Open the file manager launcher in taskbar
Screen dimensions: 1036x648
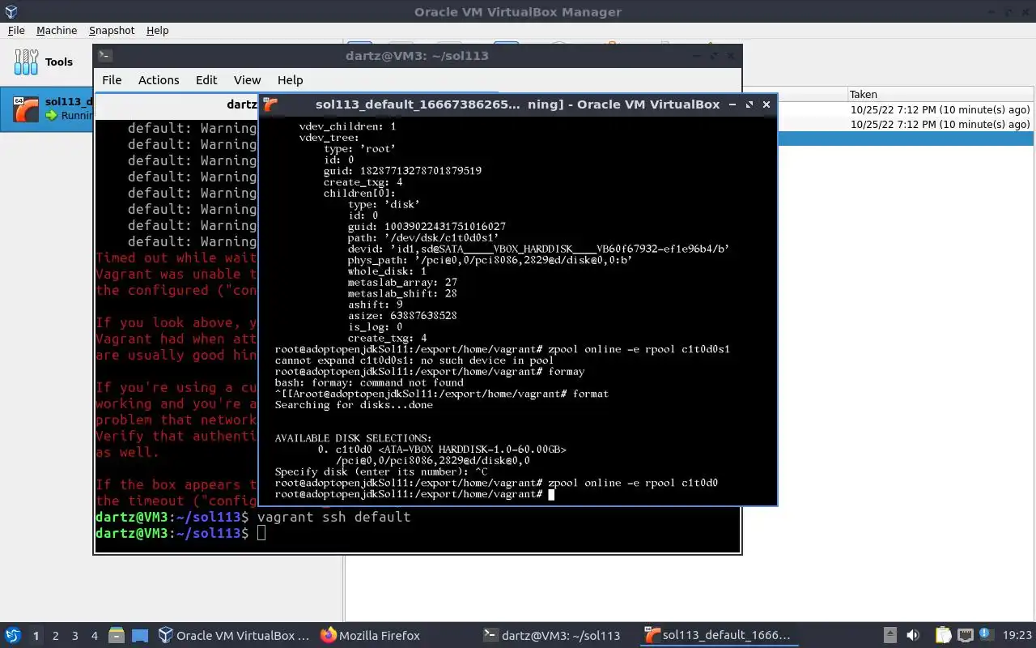coord(116,636)
